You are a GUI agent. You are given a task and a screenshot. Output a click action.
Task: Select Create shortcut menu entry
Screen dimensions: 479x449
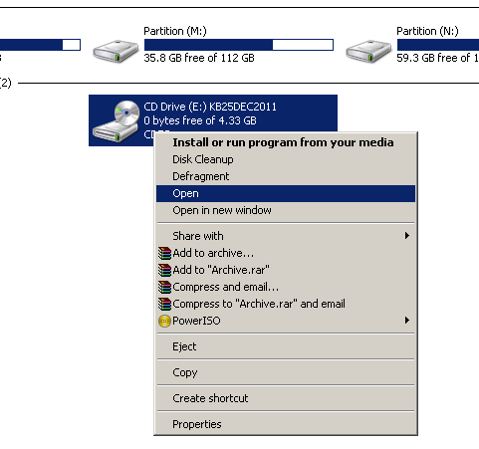[286, 398]
